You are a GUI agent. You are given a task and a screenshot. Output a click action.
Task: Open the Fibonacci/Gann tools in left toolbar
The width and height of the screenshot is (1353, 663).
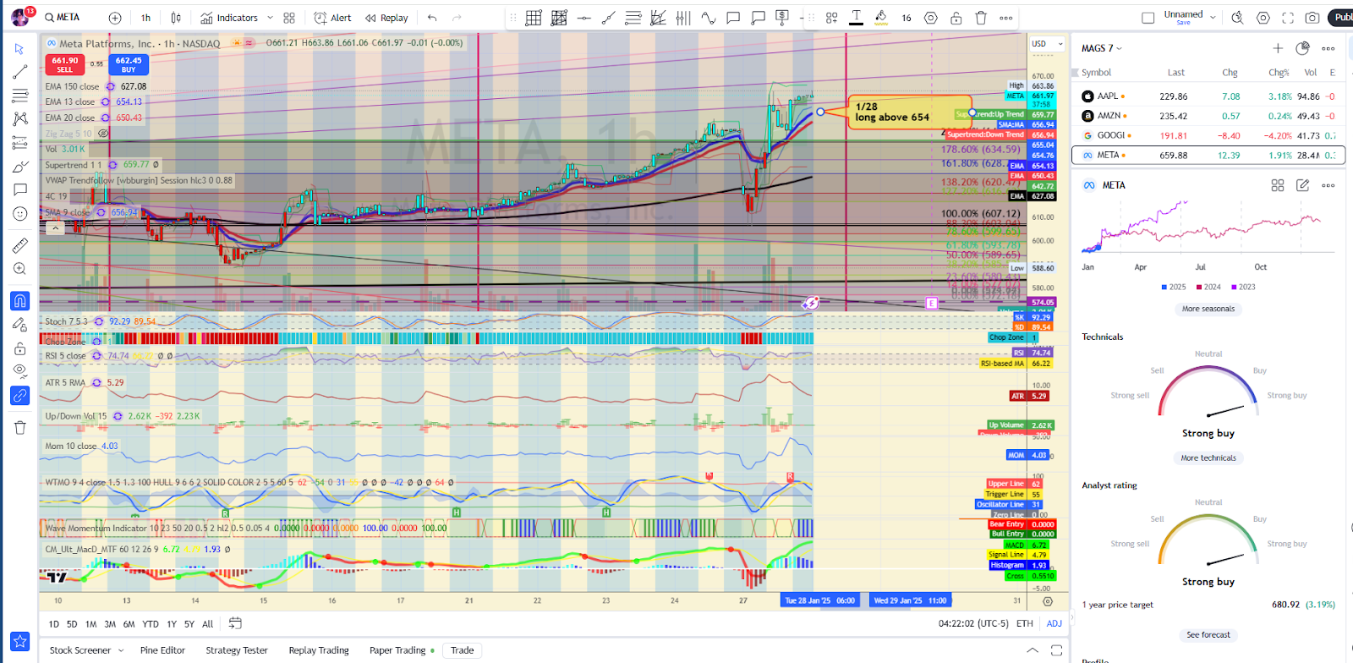click(x=20, y=96)
